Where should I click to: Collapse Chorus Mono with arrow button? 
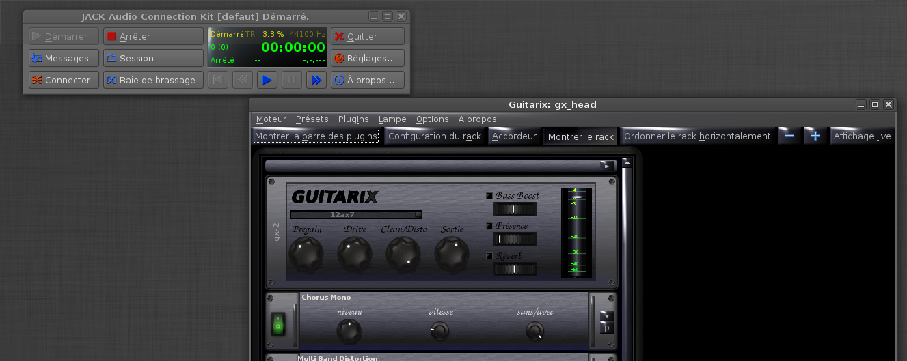(607, 316)
